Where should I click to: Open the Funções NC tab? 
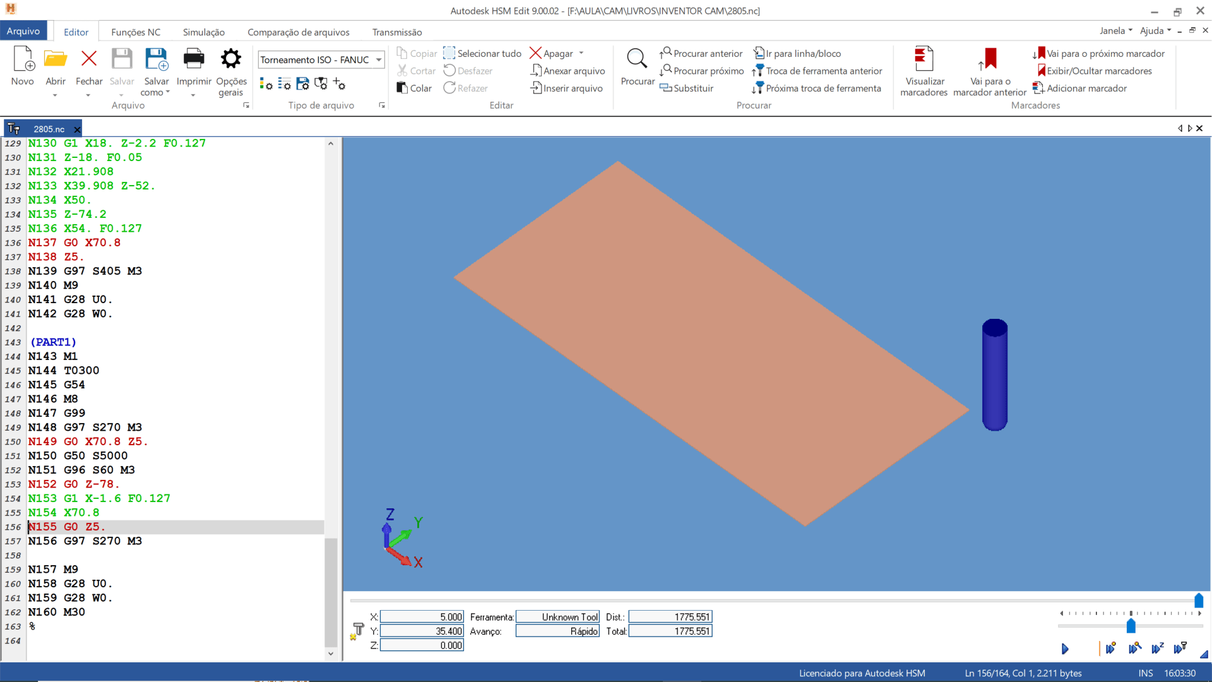(x=136, y=32)
